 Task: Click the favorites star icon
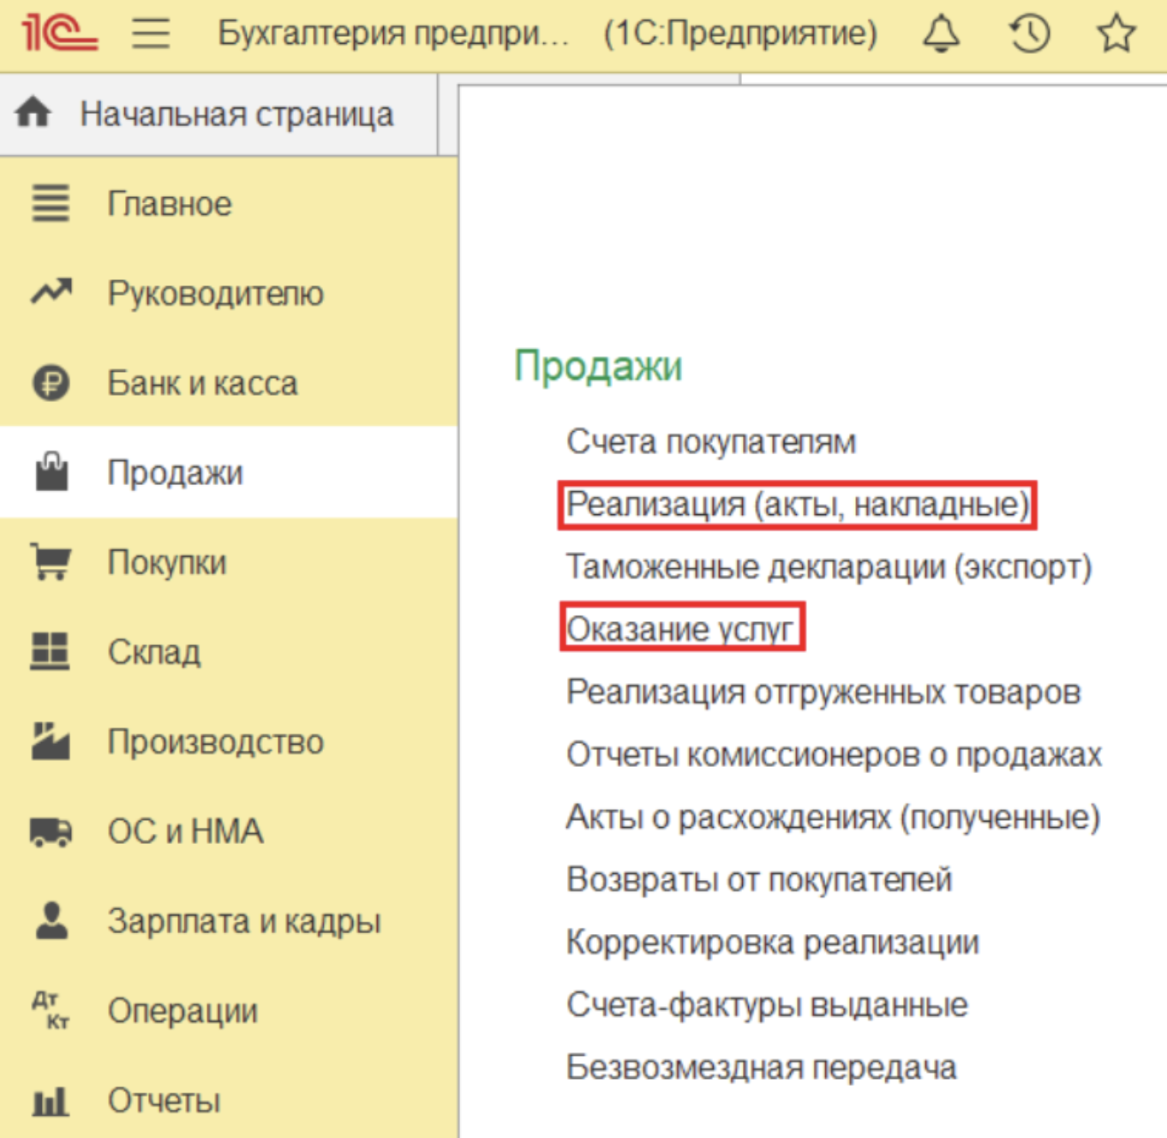point(1116,32)
